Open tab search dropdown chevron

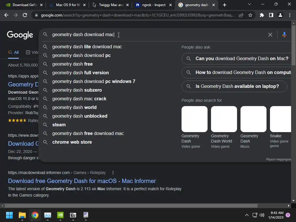click(x=249, y=4)
